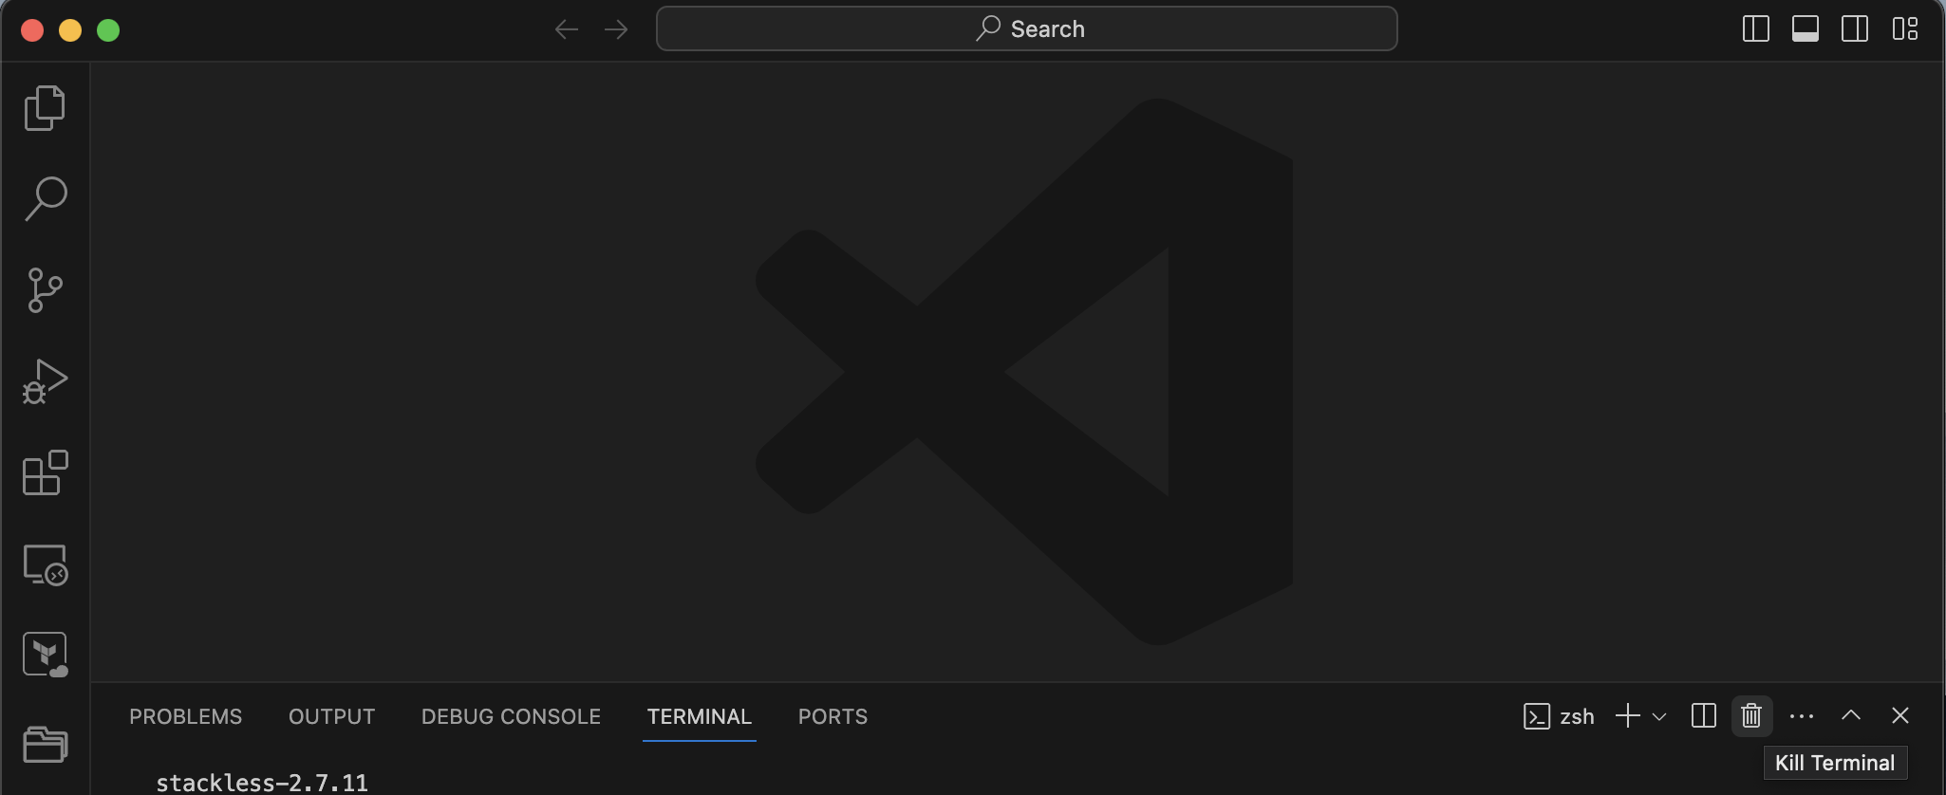Select the zsh terminal label

[1559, 716]
